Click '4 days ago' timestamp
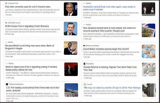 click(9, 101)
